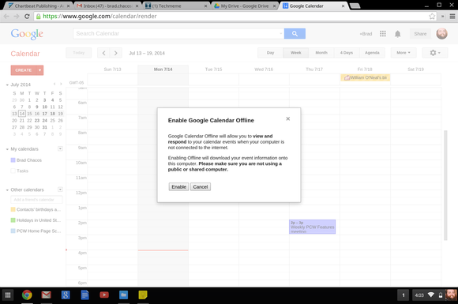Image resolution: width=458 pixels, height=304 pixels.
Task: Open the user avatar in the system tray
Action: tap(452, 295)
